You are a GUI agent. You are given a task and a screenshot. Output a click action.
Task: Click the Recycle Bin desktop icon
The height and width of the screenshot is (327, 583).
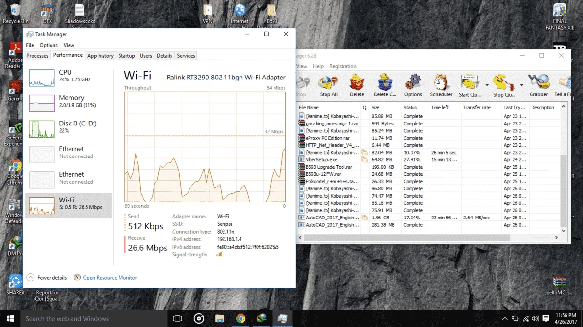16,14
